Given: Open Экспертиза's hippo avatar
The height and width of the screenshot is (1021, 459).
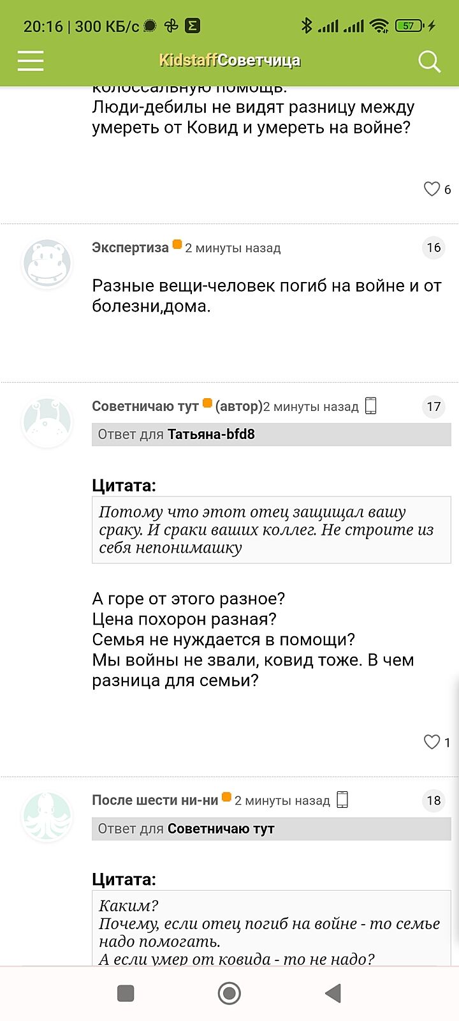Looking at the screenshot, I should 46,263.
